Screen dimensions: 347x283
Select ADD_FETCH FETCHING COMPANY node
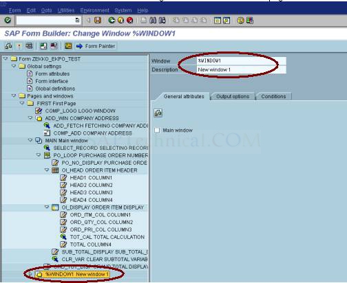pyautogui.click(x=101, y=126)
